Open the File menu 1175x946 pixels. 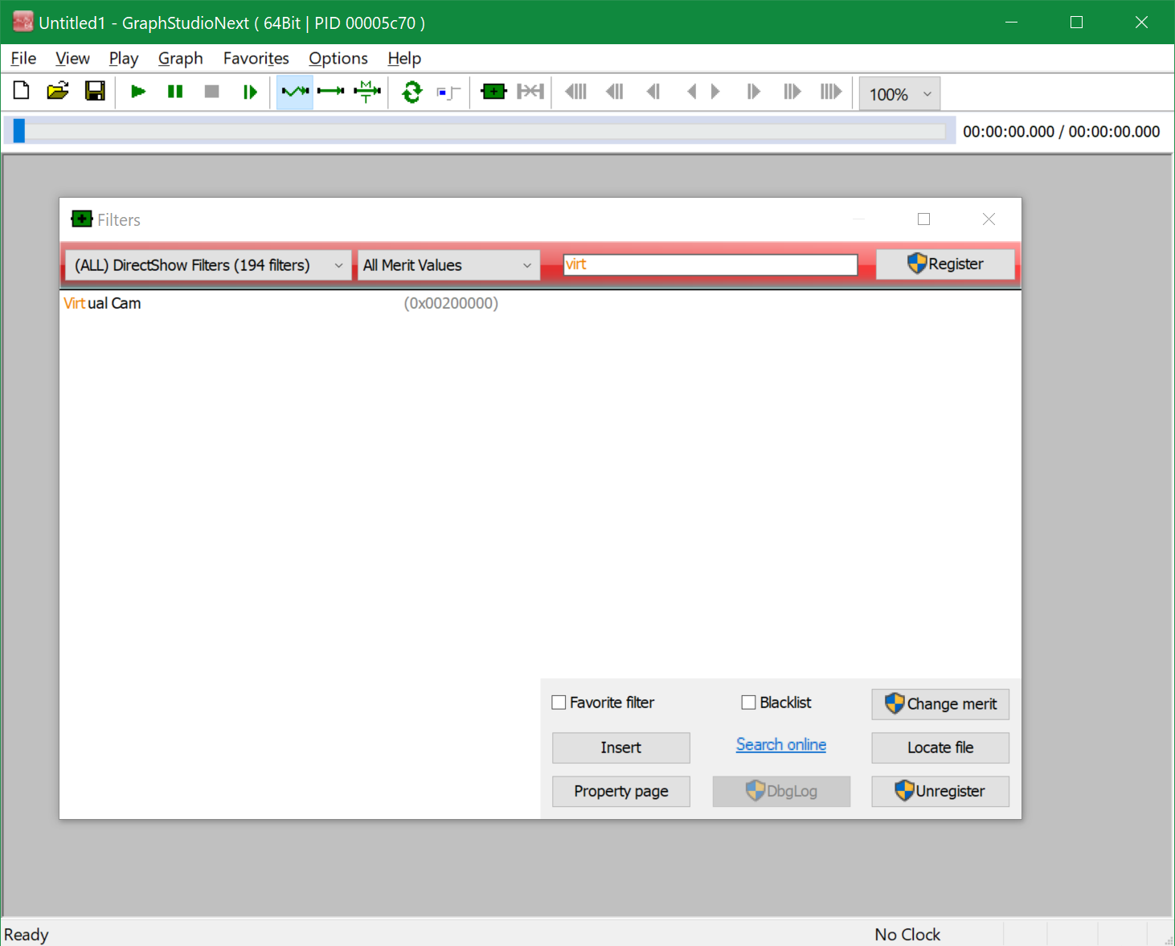(x=23, y=59)
